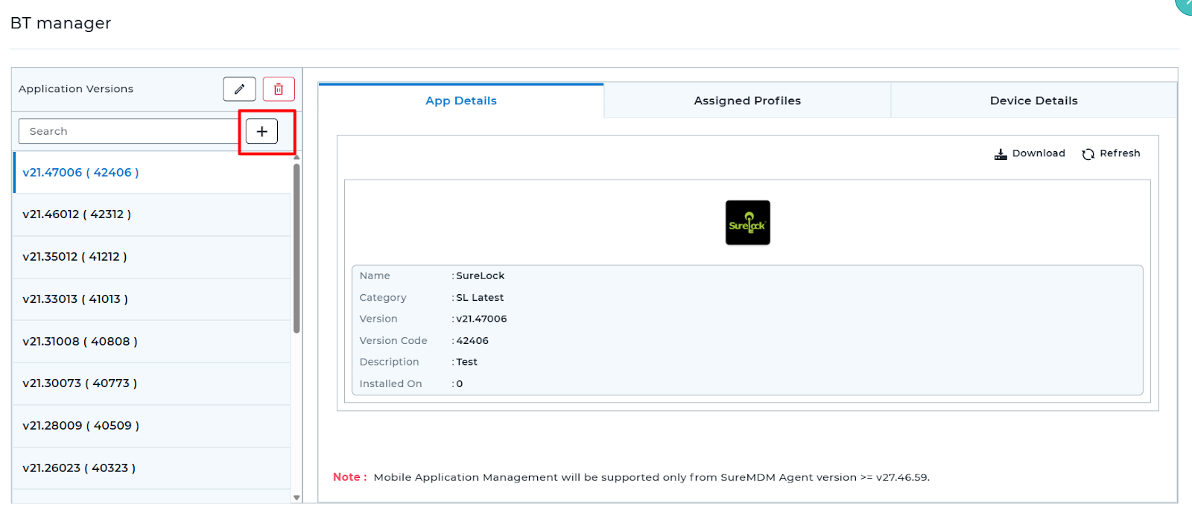Viewport: 1192px width, 513px height.
Task: Select version v21.31008 ( 40808 )
Action: [152, 342]
